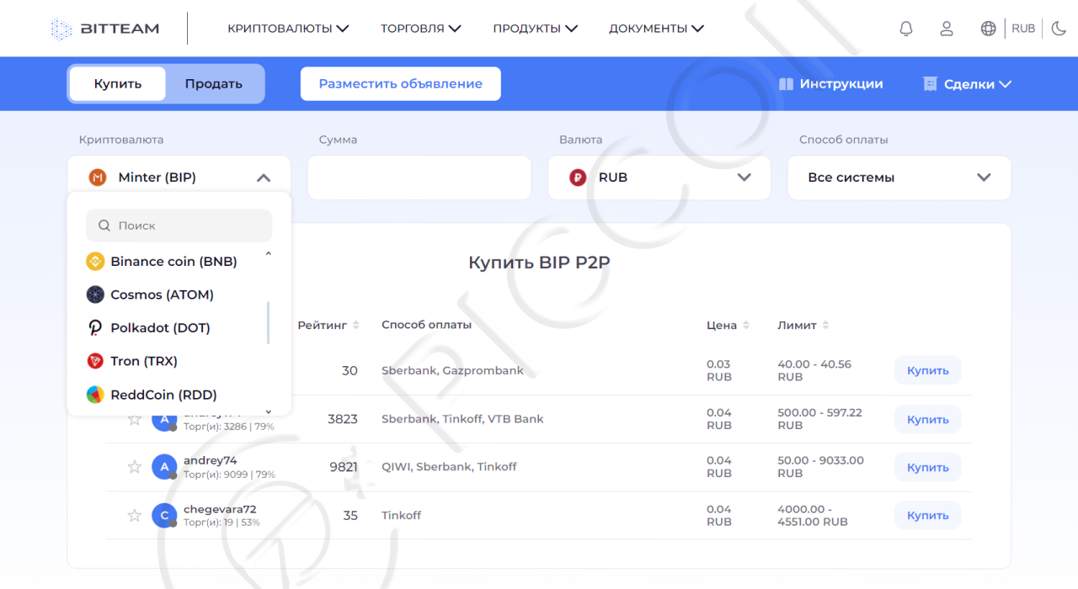Image resolution: width=1078 pixels, height=589 pixels.
Task: Open Продукты menu
Action: click(x=536, y=29)
